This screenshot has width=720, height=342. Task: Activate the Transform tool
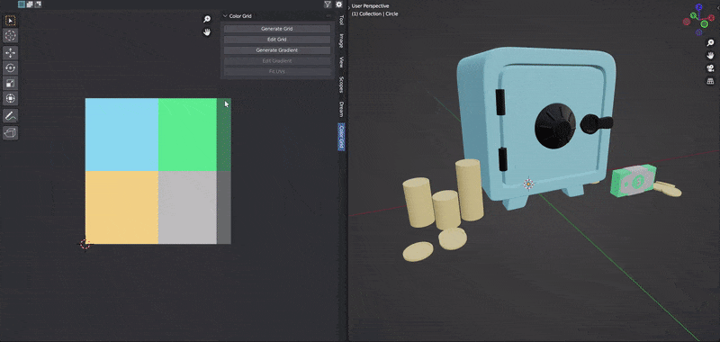[10, 98]
